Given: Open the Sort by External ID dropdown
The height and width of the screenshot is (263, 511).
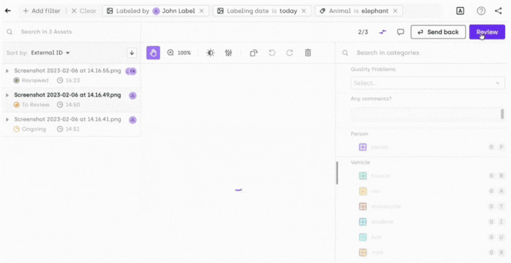Looking at the screenshot, I should tap(50, 53).
